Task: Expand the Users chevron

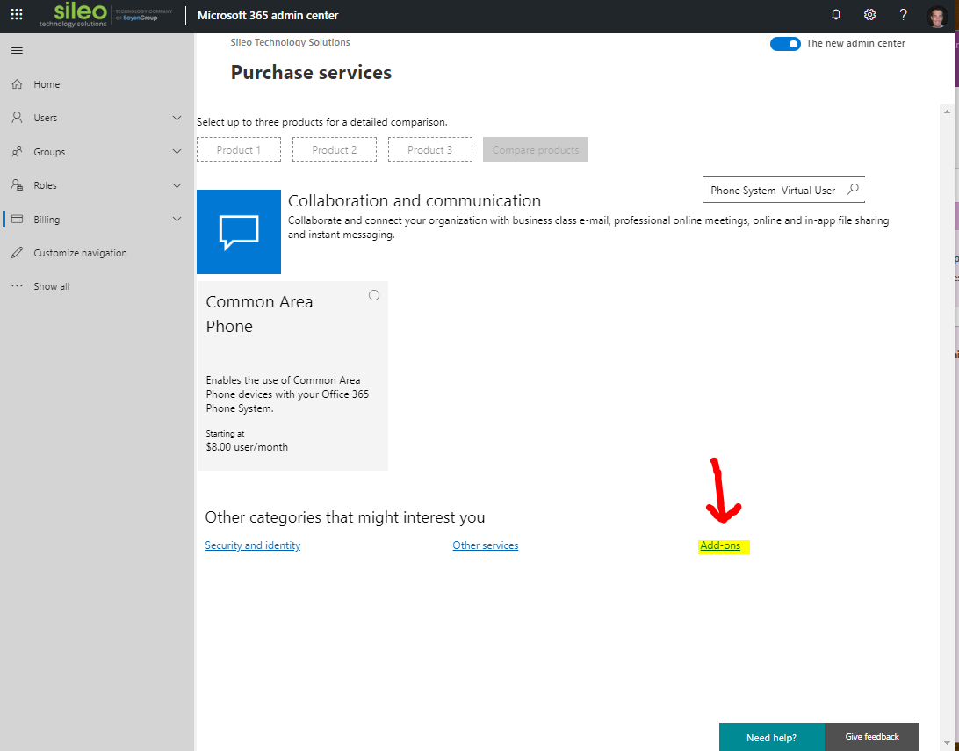Action: [177, 118]
